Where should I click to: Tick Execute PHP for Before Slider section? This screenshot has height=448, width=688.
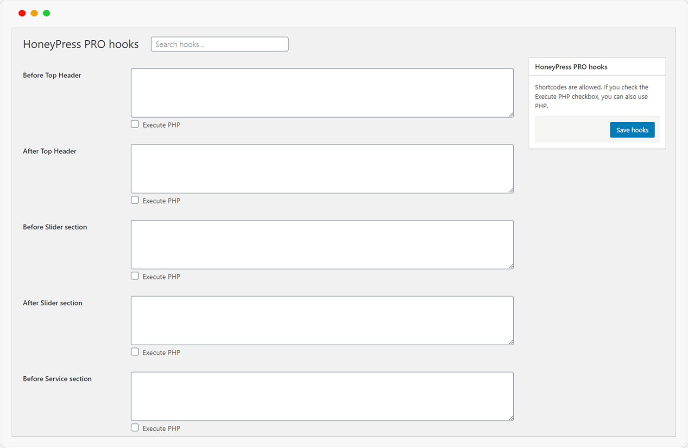click(135, 276)
